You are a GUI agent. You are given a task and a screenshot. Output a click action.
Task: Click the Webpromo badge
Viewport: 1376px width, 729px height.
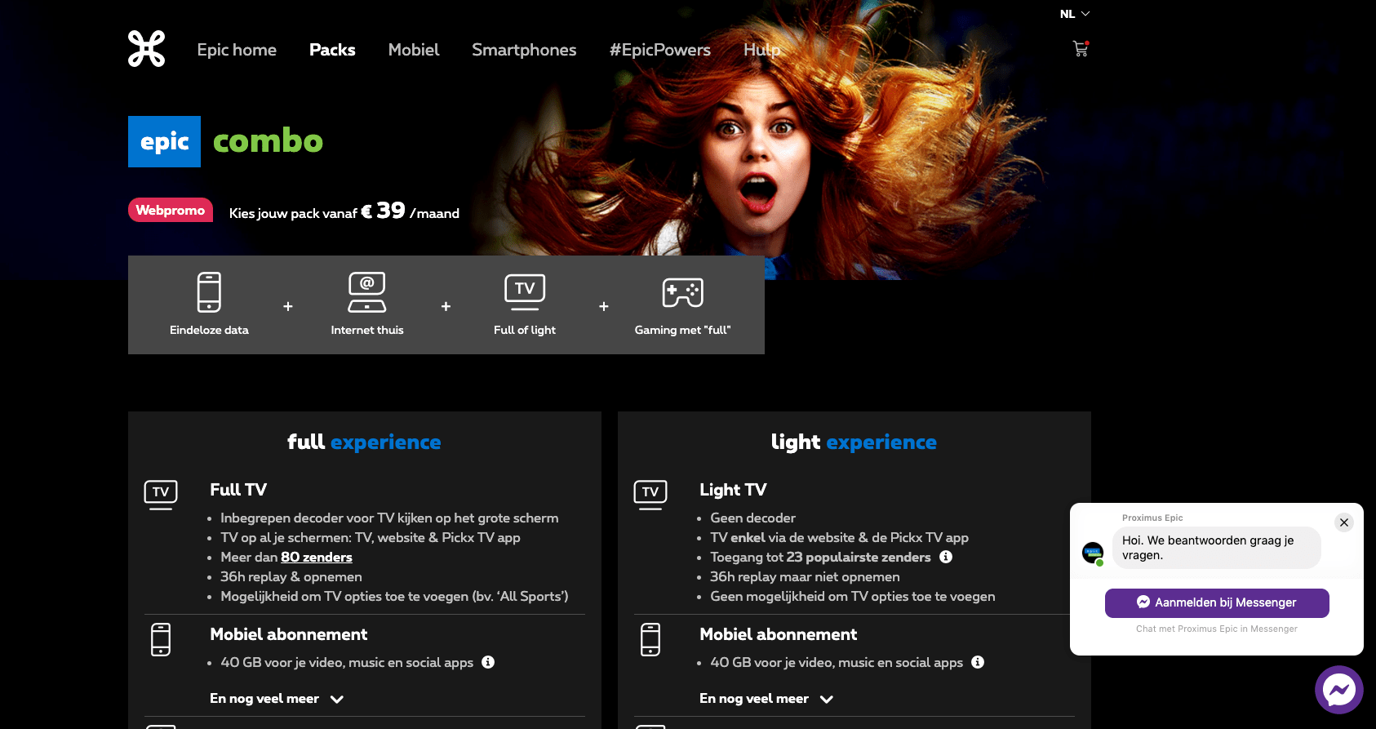coord(171,210)
